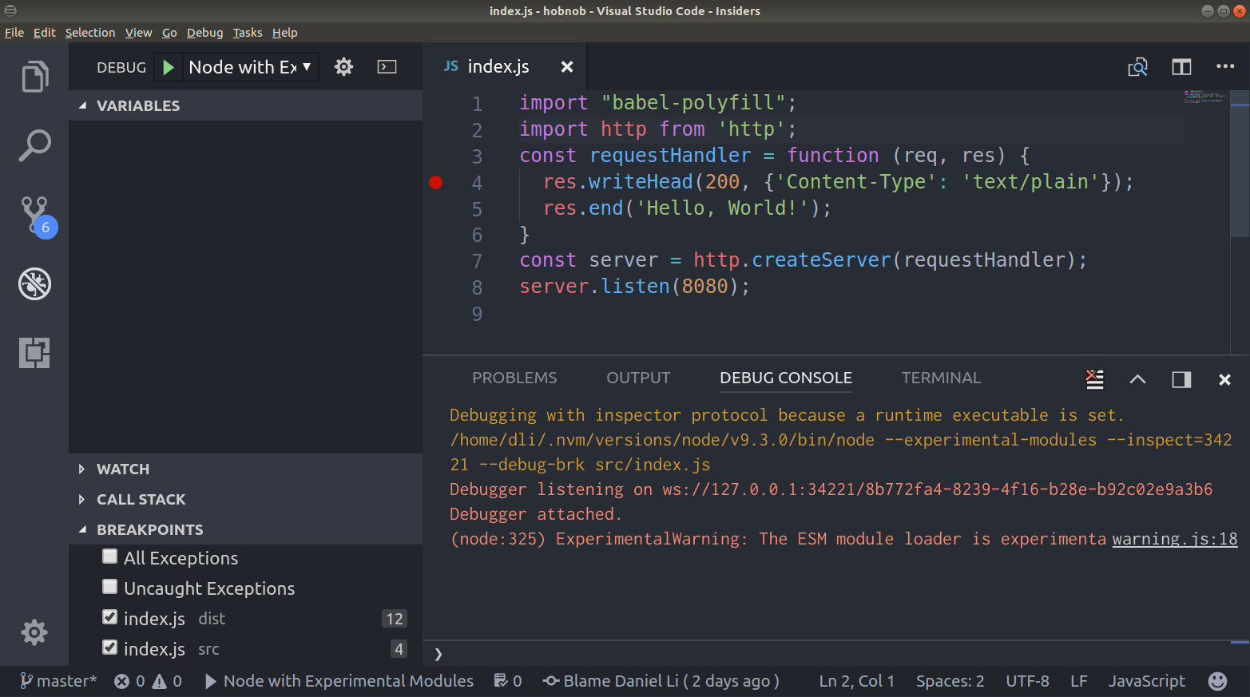This screenshot has width=1250, height=697.
Task: Click the split editor icon
Action: [1181, 67]
